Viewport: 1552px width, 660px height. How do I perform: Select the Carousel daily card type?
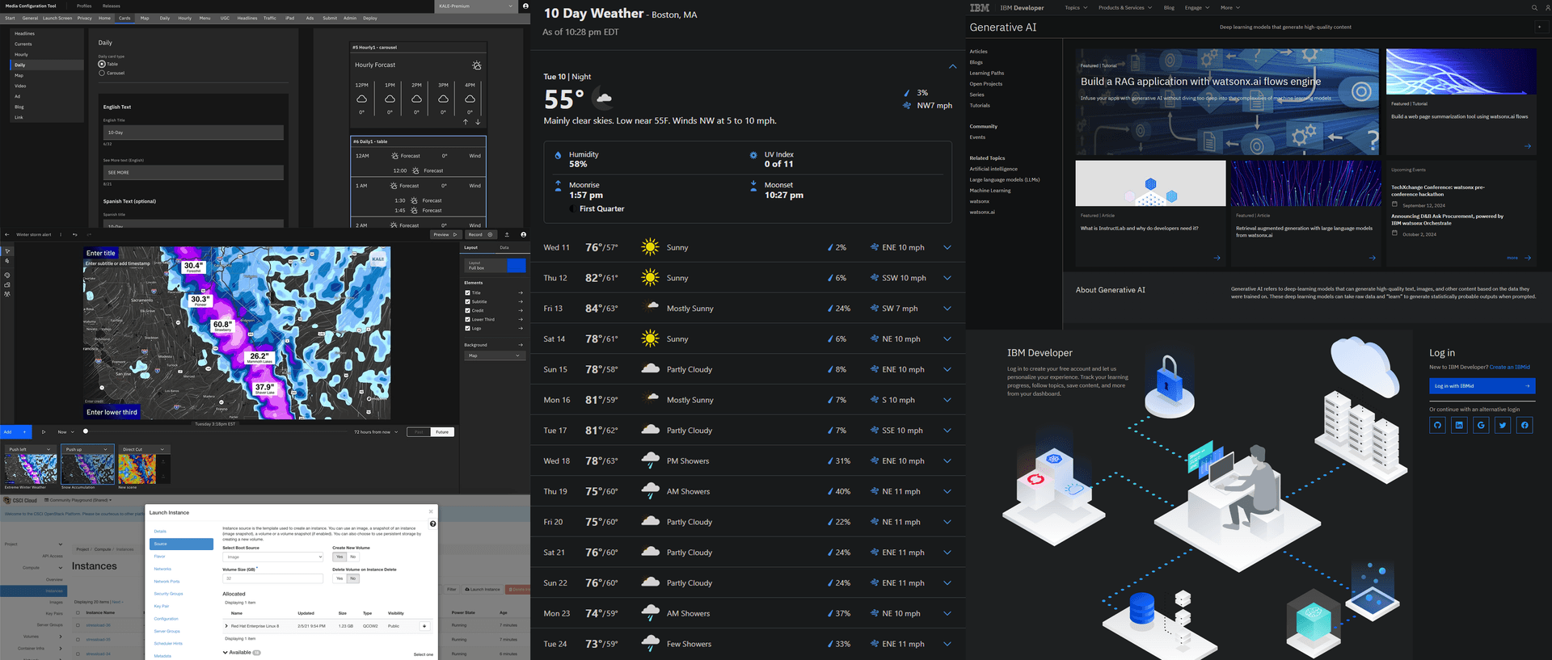point(102,73)
